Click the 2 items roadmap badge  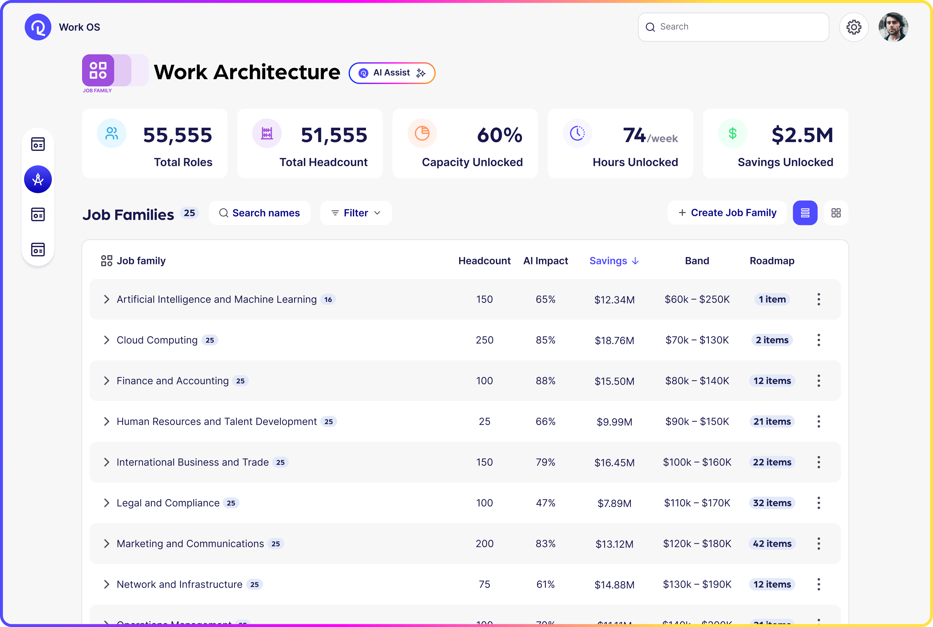pos(772,340)
